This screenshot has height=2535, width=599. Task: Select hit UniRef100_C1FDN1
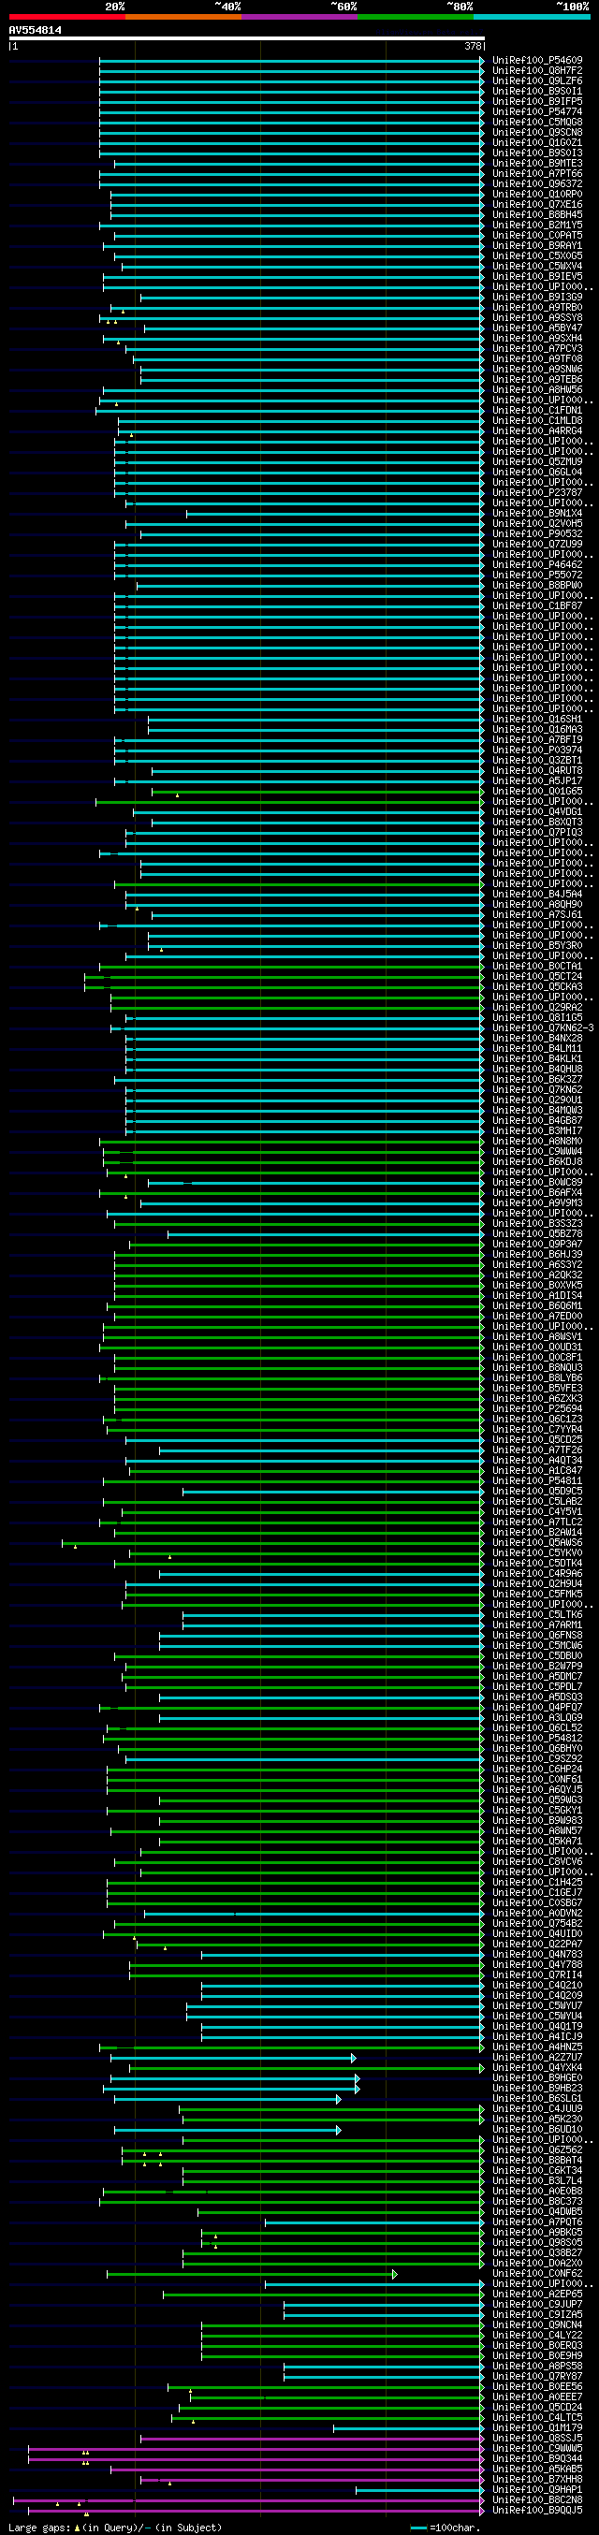[537, 412]
